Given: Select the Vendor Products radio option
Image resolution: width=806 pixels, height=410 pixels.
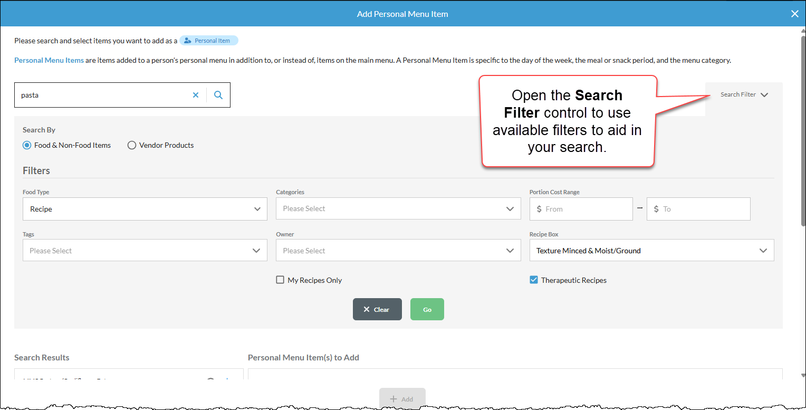Looking at the screenshot, I should click(x=132, y=145).
